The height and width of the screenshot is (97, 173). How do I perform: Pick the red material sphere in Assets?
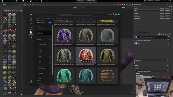(5, 15)
